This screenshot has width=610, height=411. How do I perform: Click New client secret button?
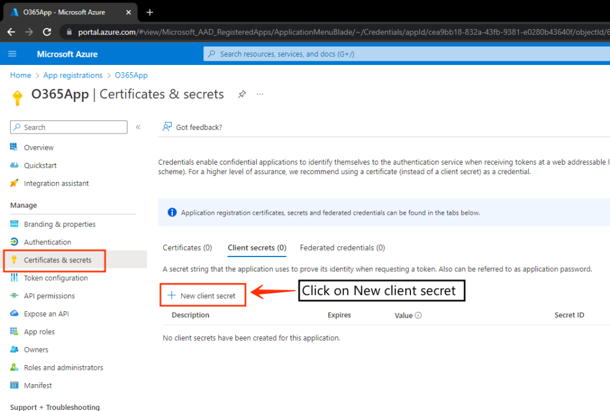203,295
